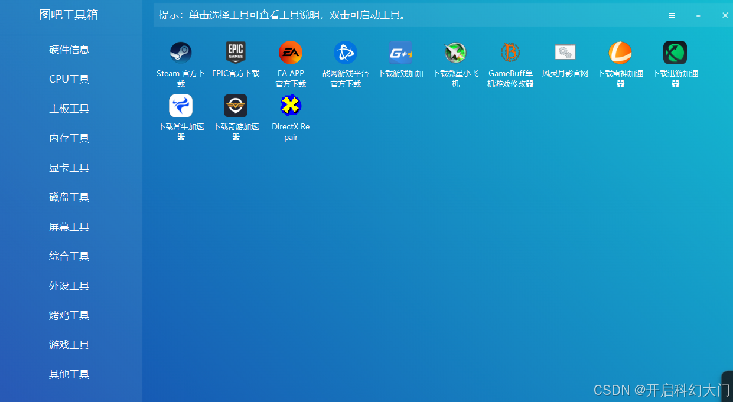Open the 硬件信息 category
733x402 pixels.
[x=69, y=50]
